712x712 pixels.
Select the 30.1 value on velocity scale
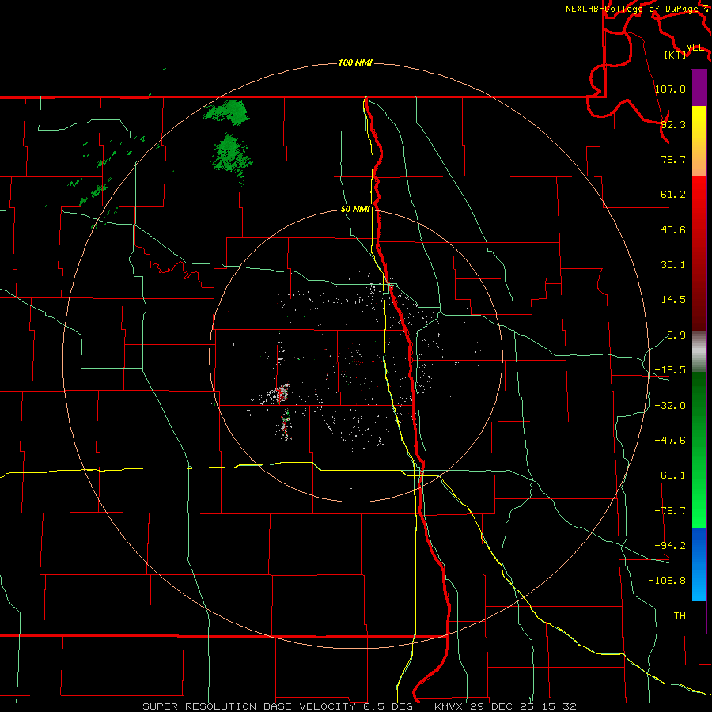673,265
